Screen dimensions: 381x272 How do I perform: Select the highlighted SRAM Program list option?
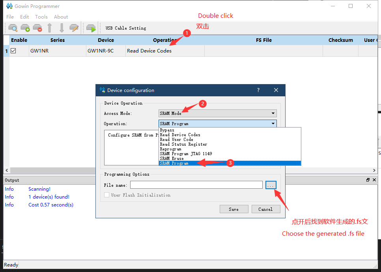[x=230, y=163]
